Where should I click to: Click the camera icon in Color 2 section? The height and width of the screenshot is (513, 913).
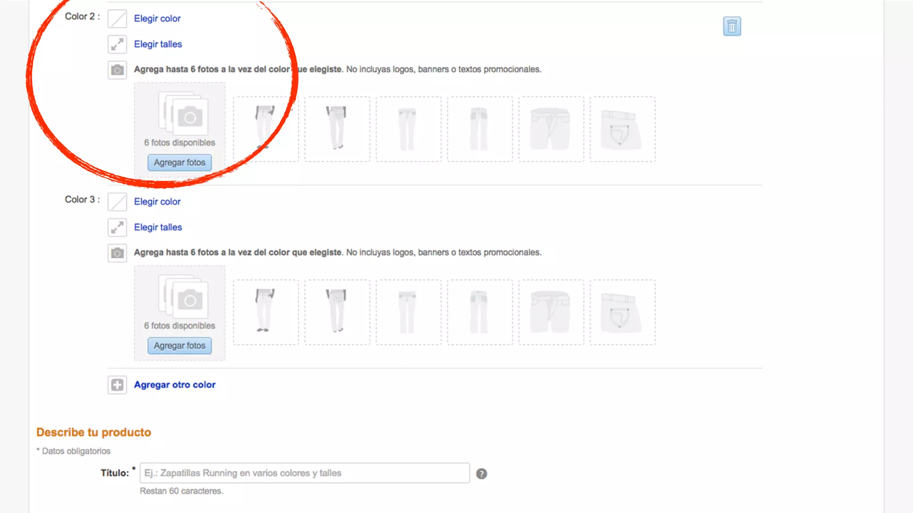(x=117, y=70)
